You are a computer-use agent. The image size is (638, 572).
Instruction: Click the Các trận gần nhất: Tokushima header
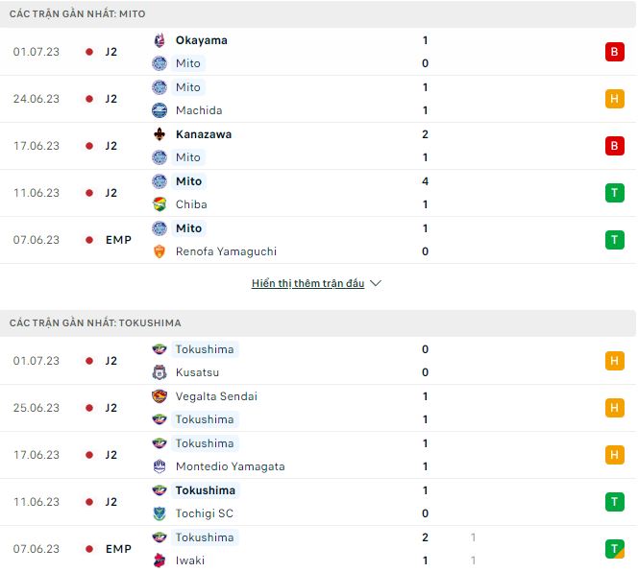tap(95, 323)
